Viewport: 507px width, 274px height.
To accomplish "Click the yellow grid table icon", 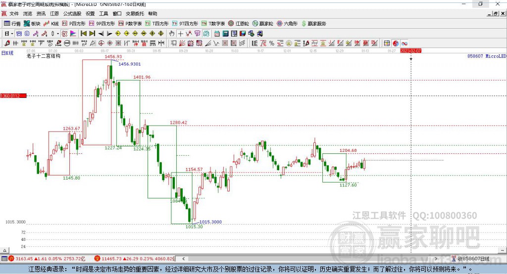I will 387,44.
